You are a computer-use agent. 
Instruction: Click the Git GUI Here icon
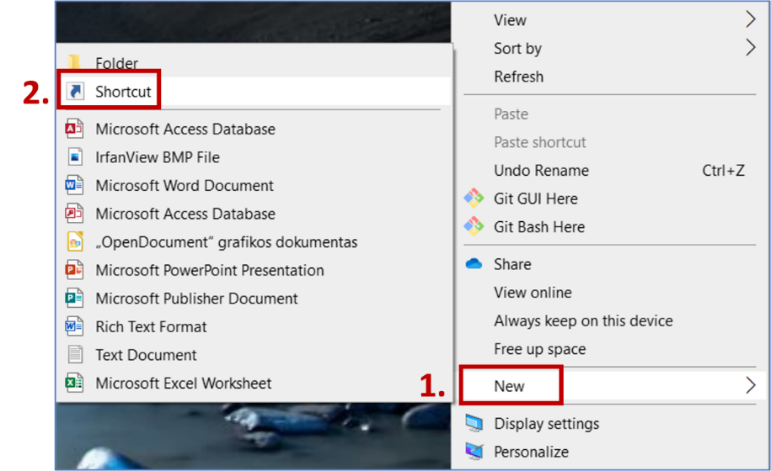pyautogui.click(x=474, y=198)
